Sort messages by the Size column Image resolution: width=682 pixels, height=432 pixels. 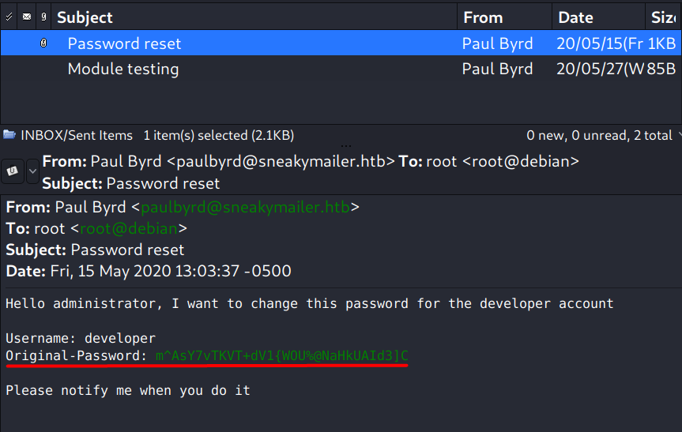pyautogui.click(x=664, y=17)
